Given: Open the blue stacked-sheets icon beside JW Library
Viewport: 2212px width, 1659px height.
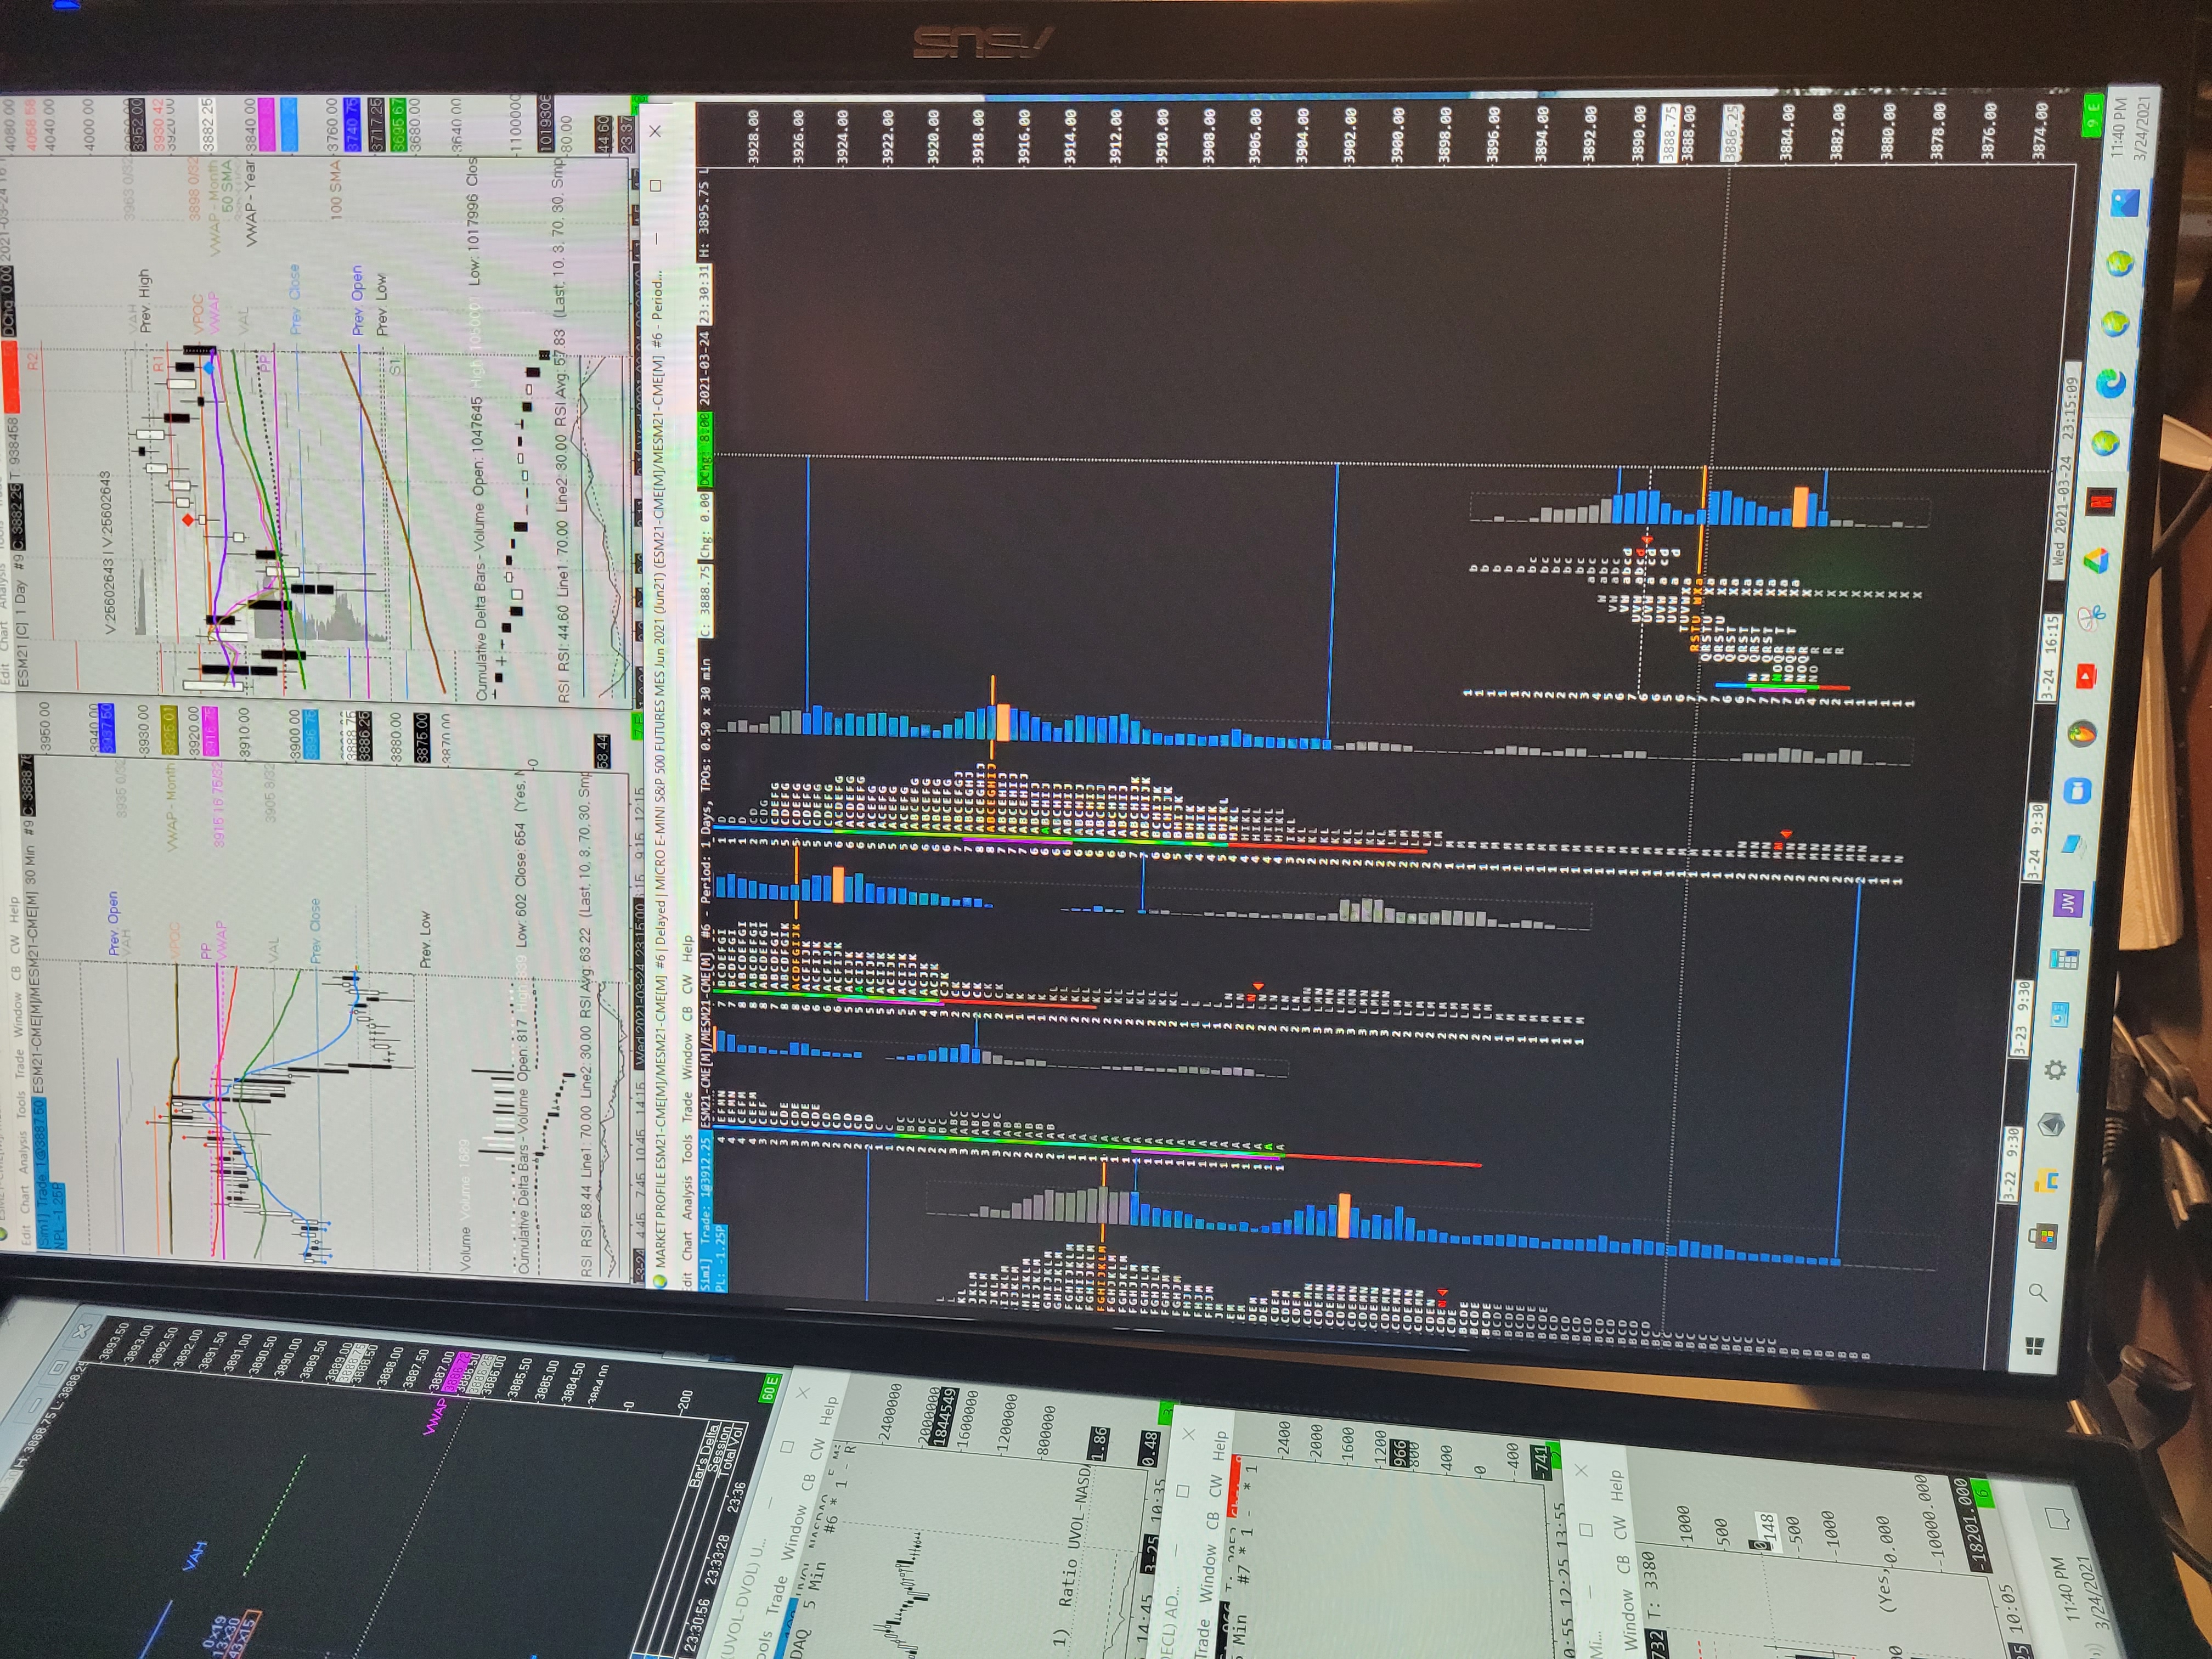Looking at the screenshot, I should point(2072,845).
